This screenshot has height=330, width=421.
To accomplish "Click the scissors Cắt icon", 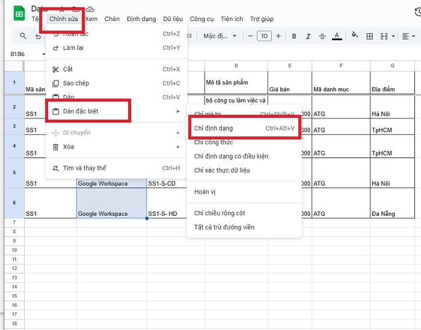I will click(x=56, y=69).
